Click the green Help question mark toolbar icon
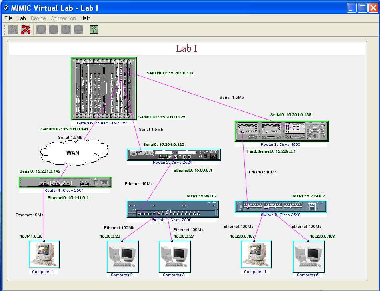The image size is (380, 291). [x=93, y=29]
